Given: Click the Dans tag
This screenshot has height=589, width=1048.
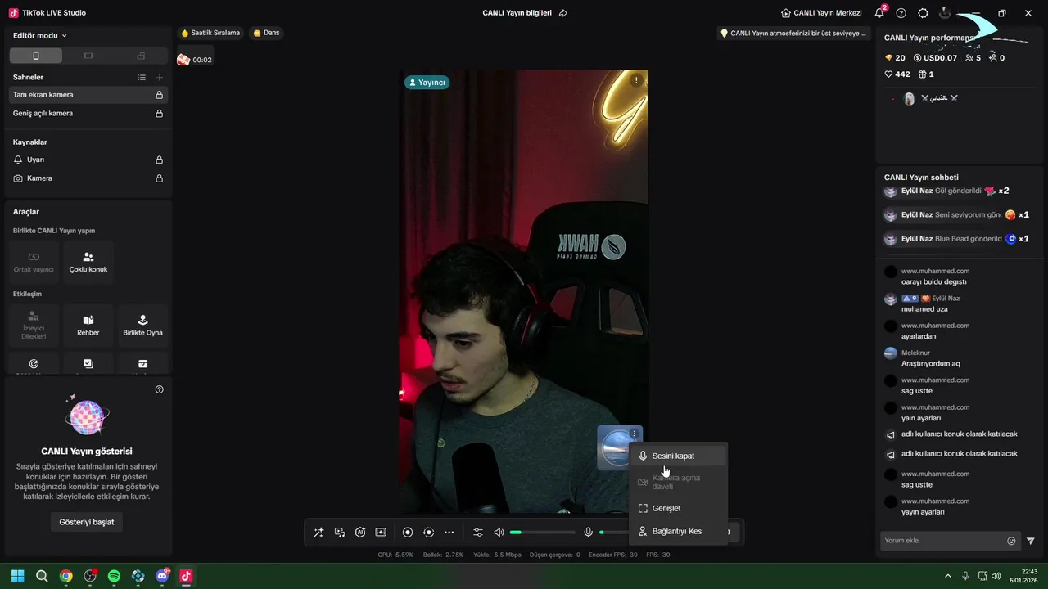Looking at the screenshot, I should (x=266, y=33).
